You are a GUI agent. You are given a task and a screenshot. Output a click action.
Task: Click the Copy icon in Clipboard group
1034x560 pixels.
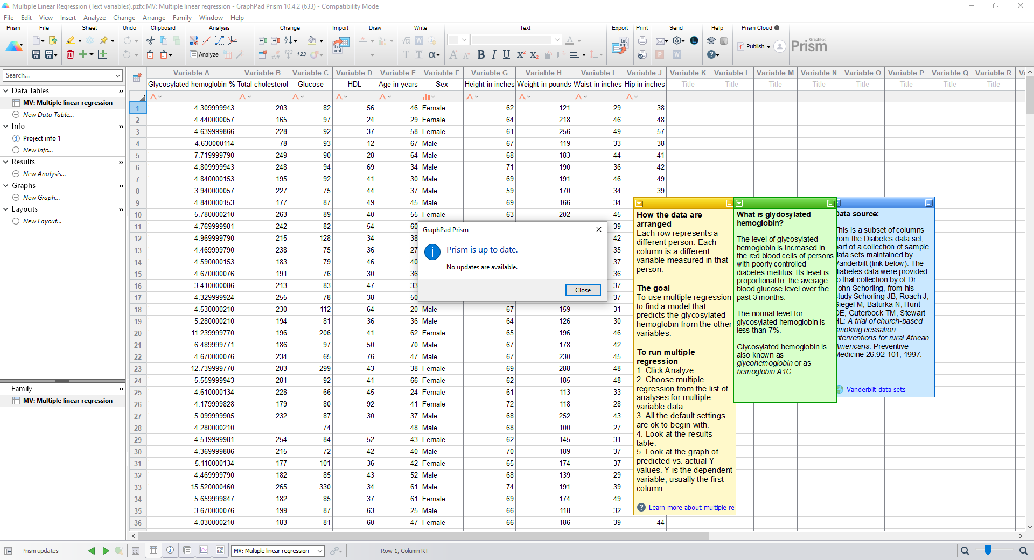pyautogui.click(x=163, y=40)
